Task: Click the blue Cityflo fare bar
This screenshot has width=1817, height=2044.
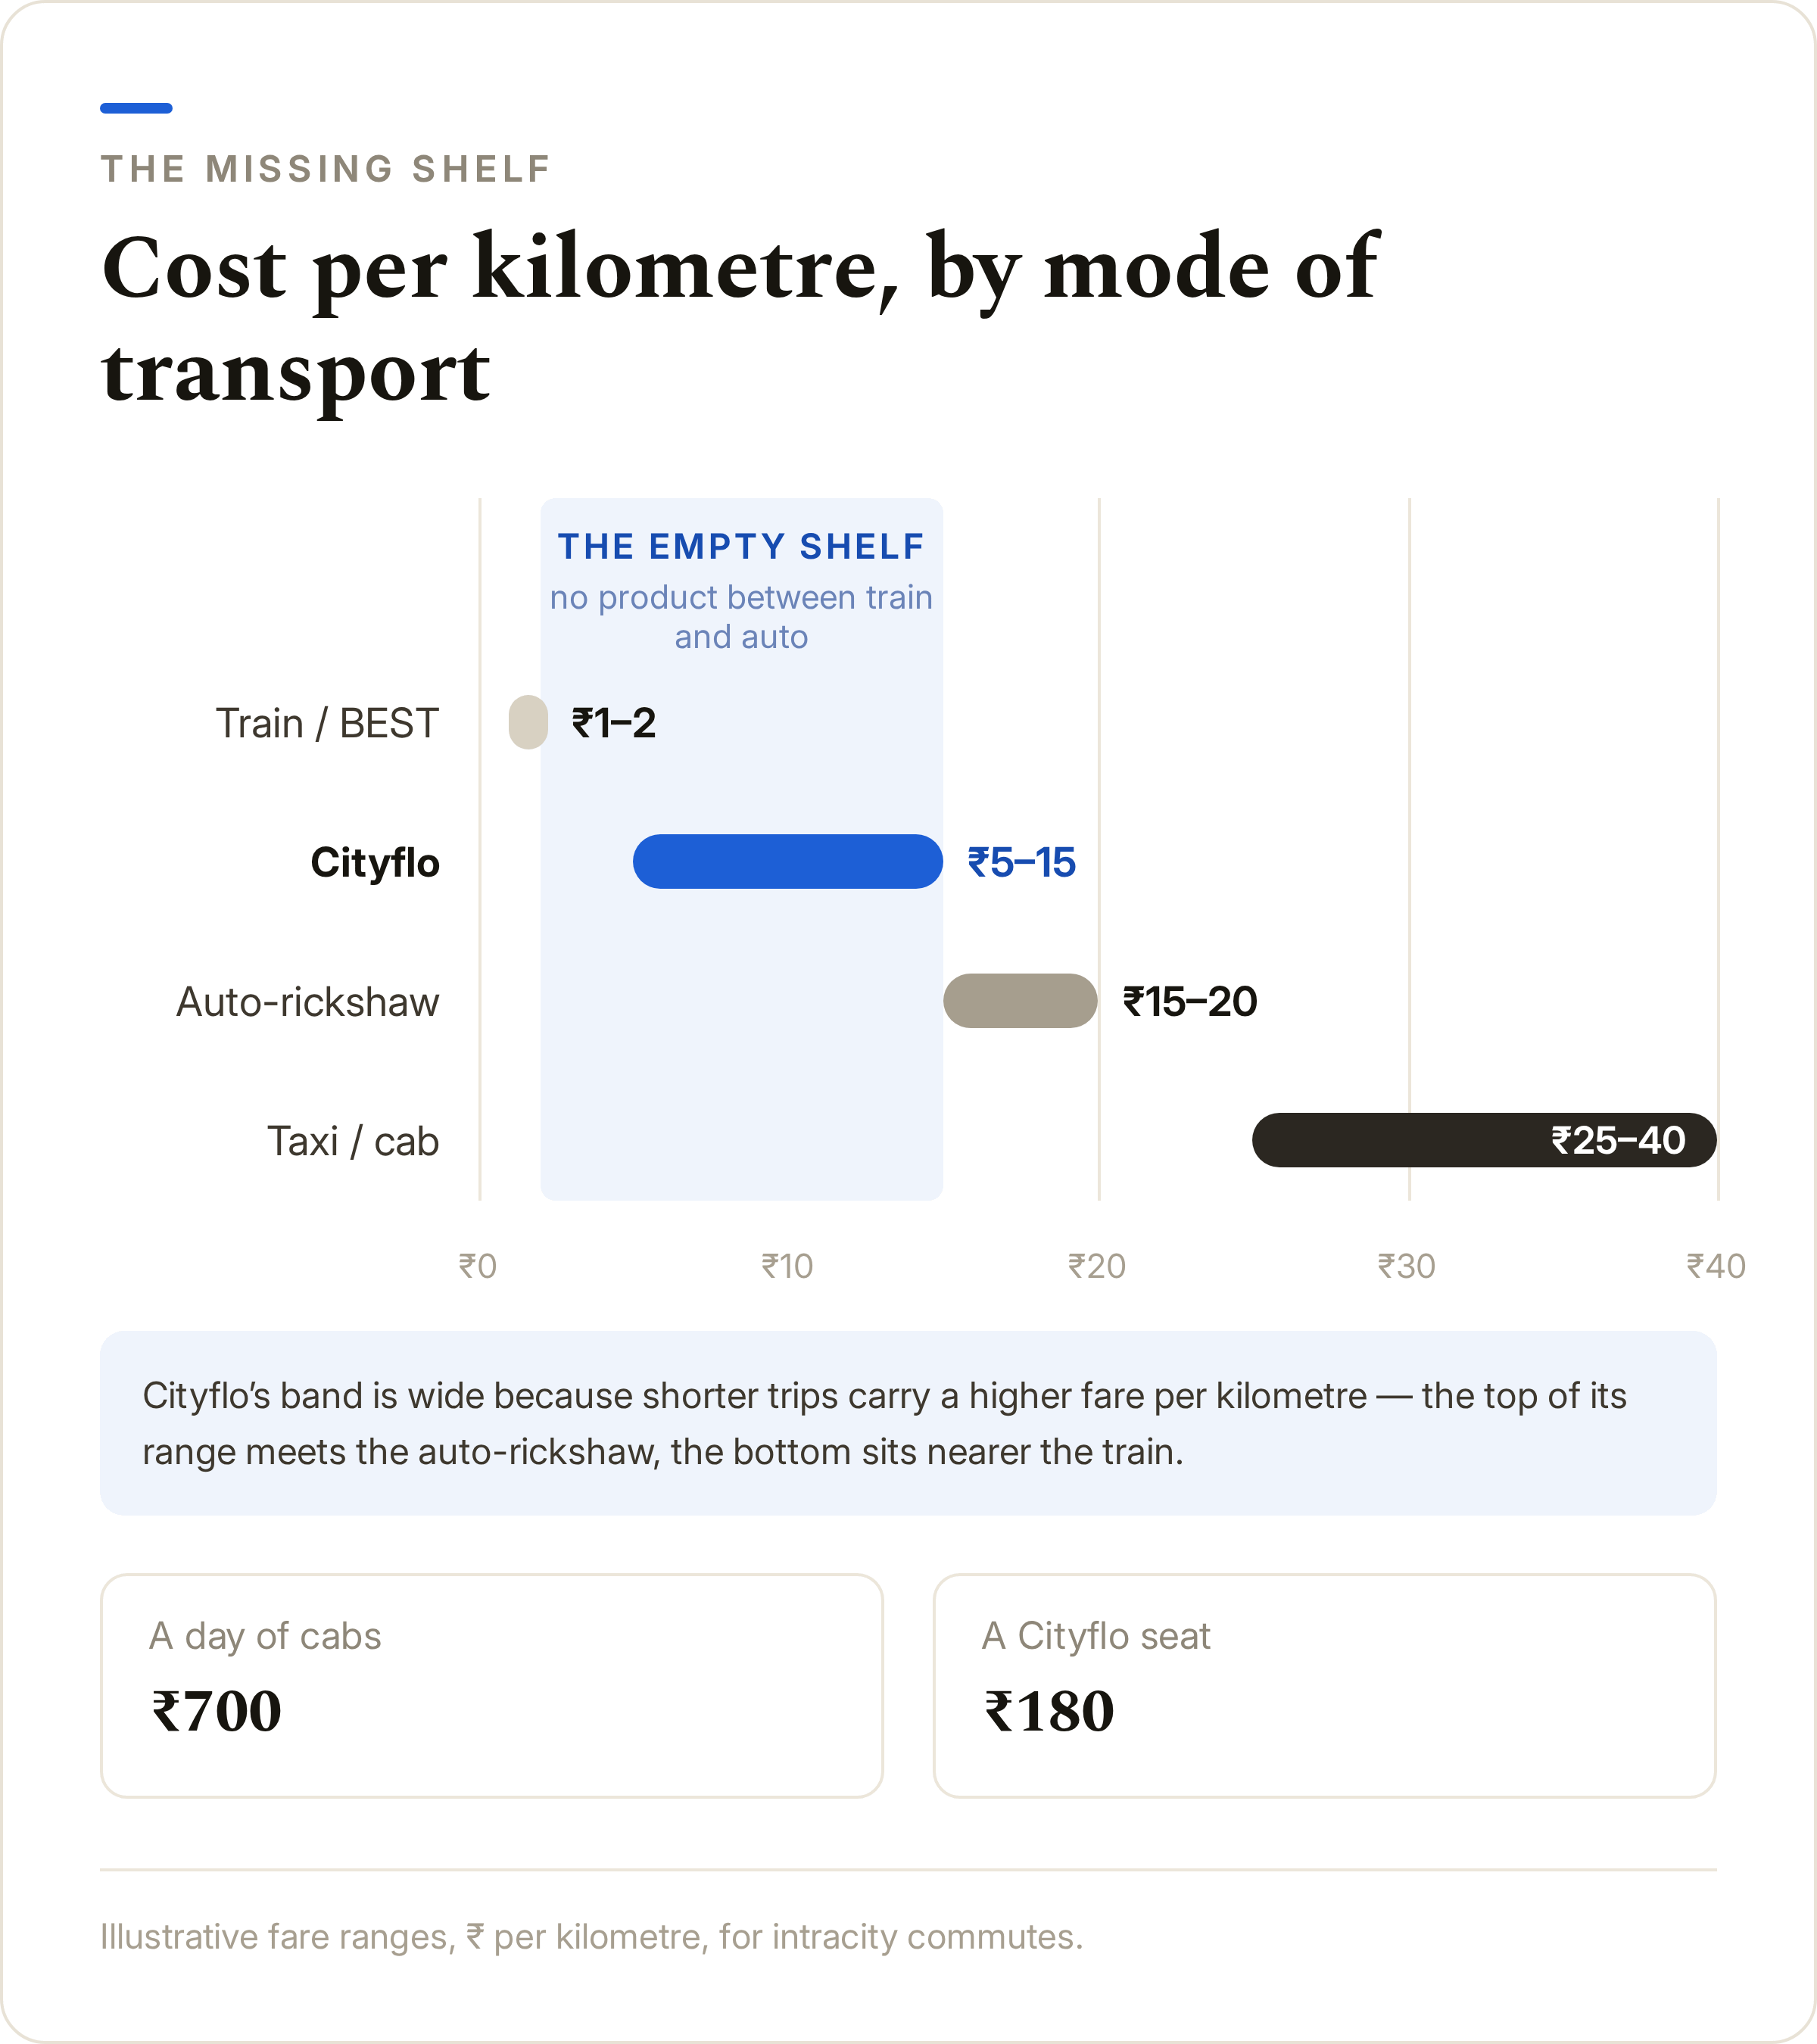Action: pyautogui.click(x=787, y=861)
